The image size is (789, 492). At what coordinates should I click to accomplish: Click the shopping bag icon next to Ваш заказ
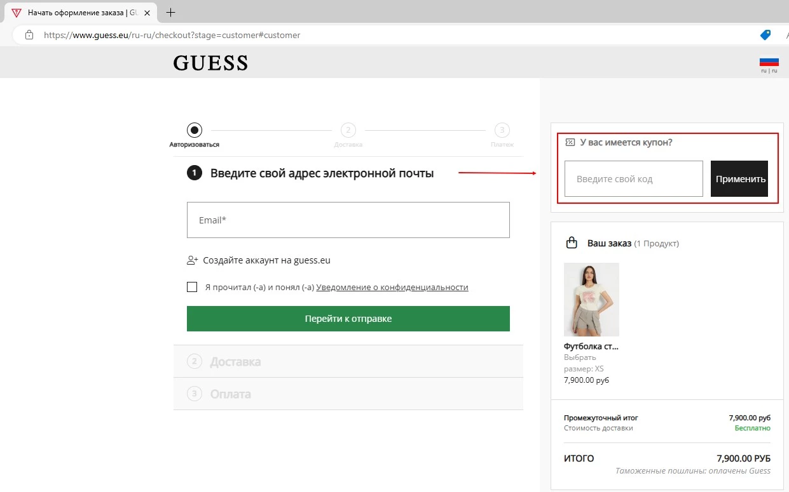coord(570,243)
